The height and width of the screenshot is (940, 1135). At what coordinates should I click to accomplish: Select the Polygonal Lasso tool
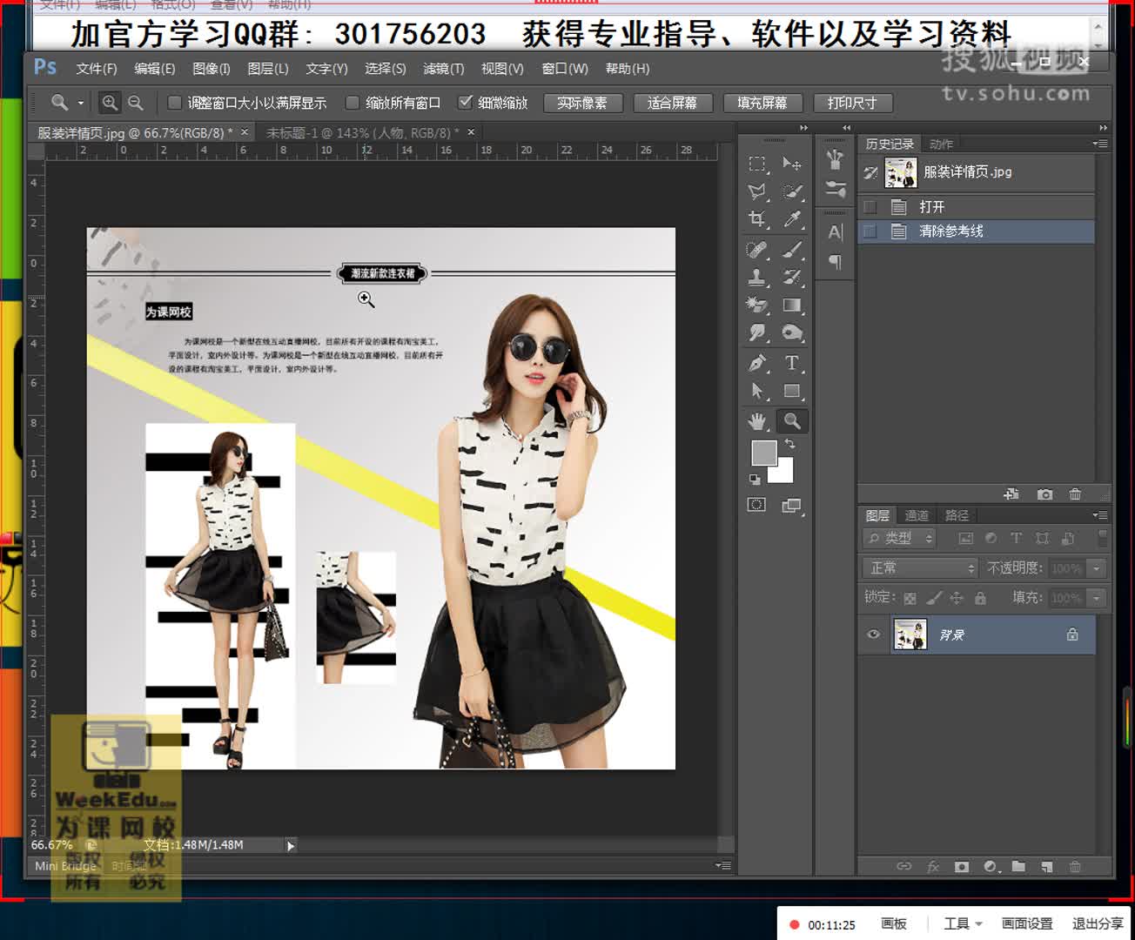coord(757,191)
